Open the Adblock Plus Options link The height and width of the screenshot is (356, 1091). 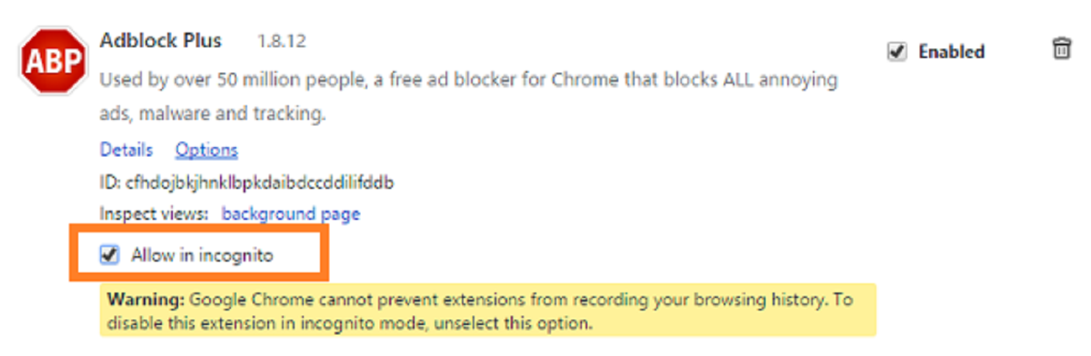pos(206,149)
